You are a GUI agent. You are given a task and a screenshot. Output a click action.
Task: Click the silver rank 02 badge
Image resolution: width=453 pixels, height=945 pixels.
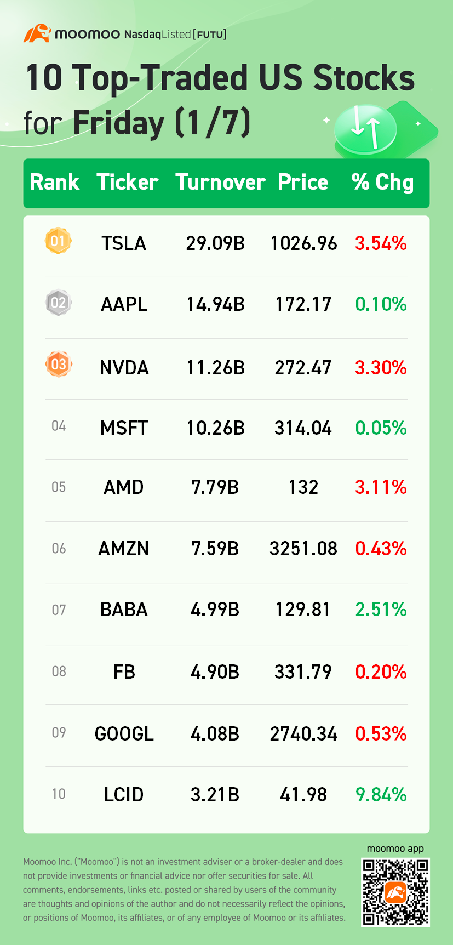[x=58, y=303]
